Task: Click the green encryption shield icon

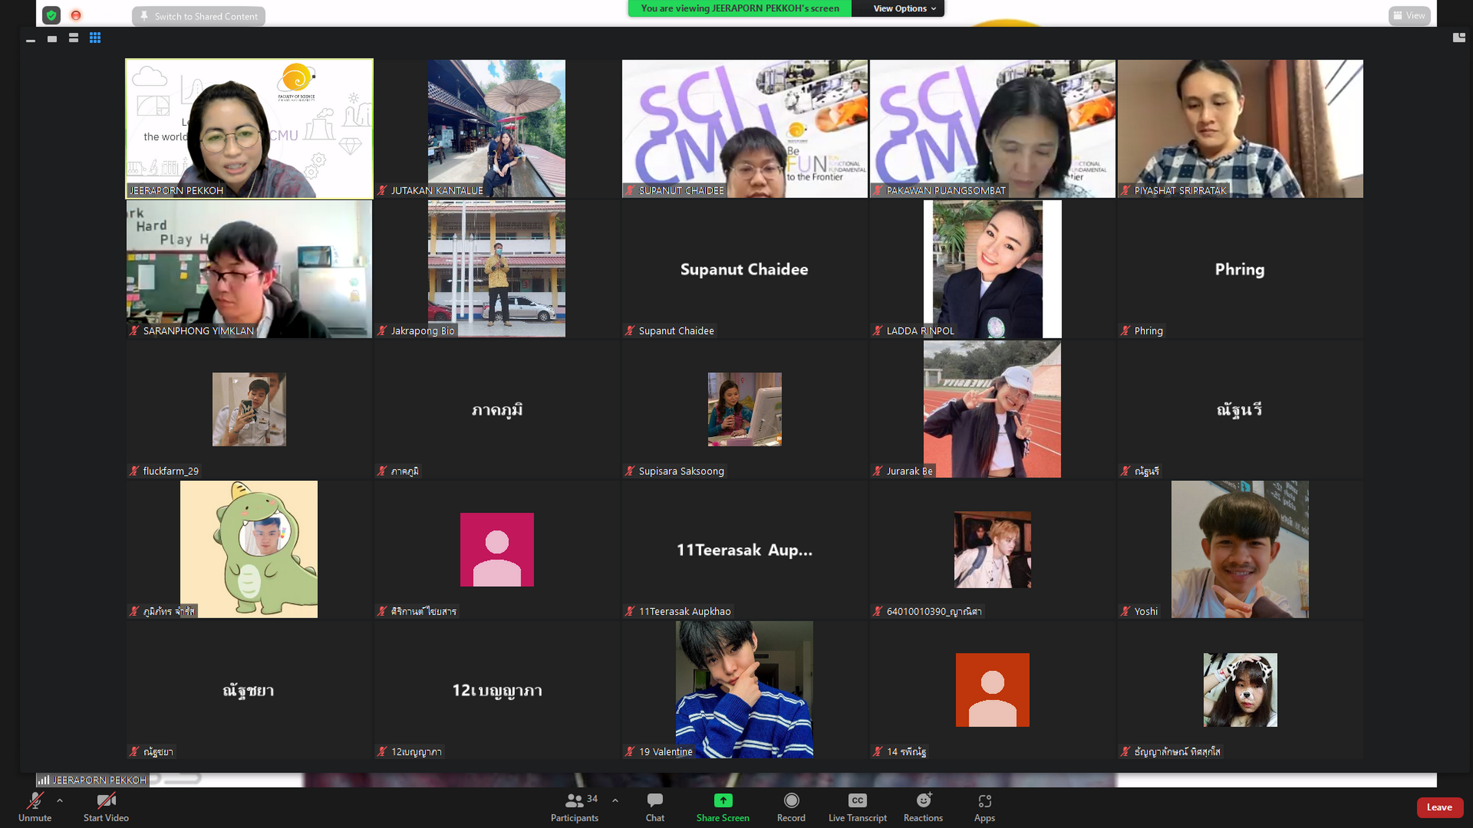Action: 51,15
